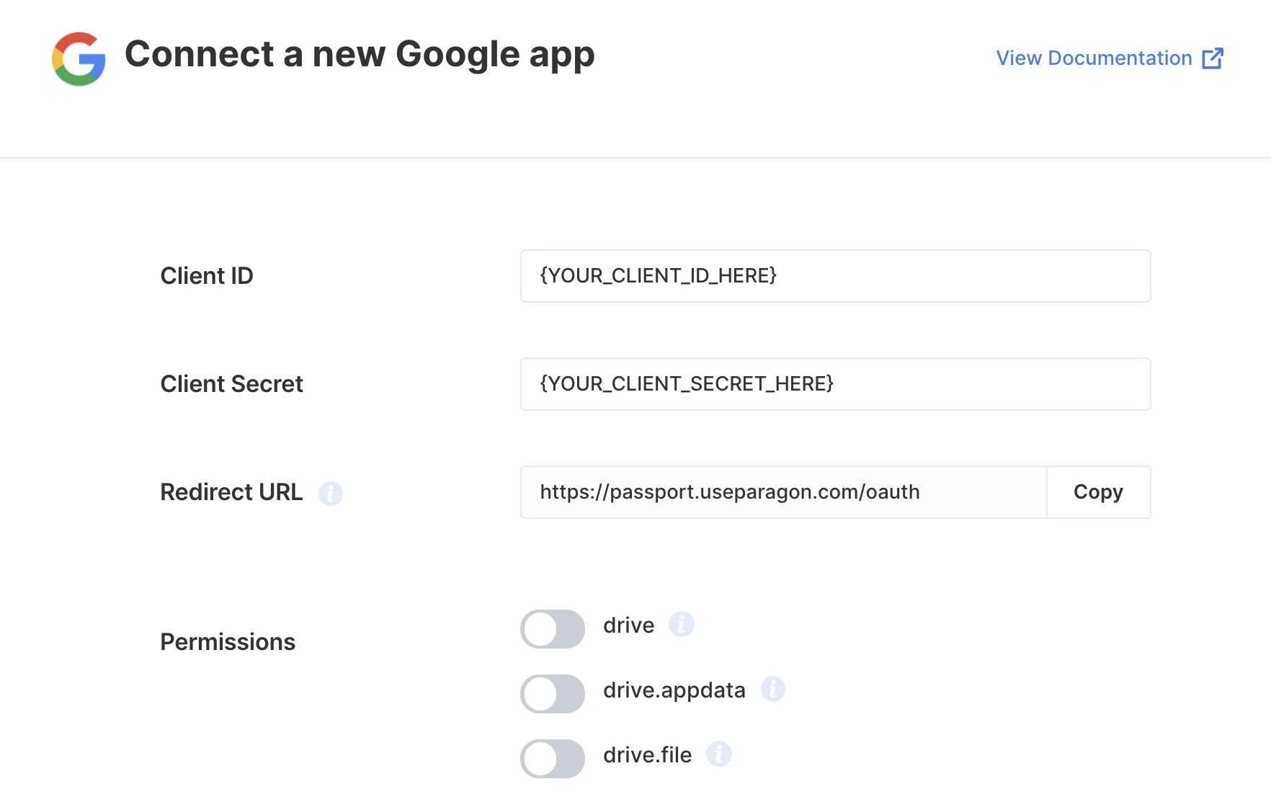Click the Client ID label
The width and height of the screenshot is (1271, 797).
[207, 276]
